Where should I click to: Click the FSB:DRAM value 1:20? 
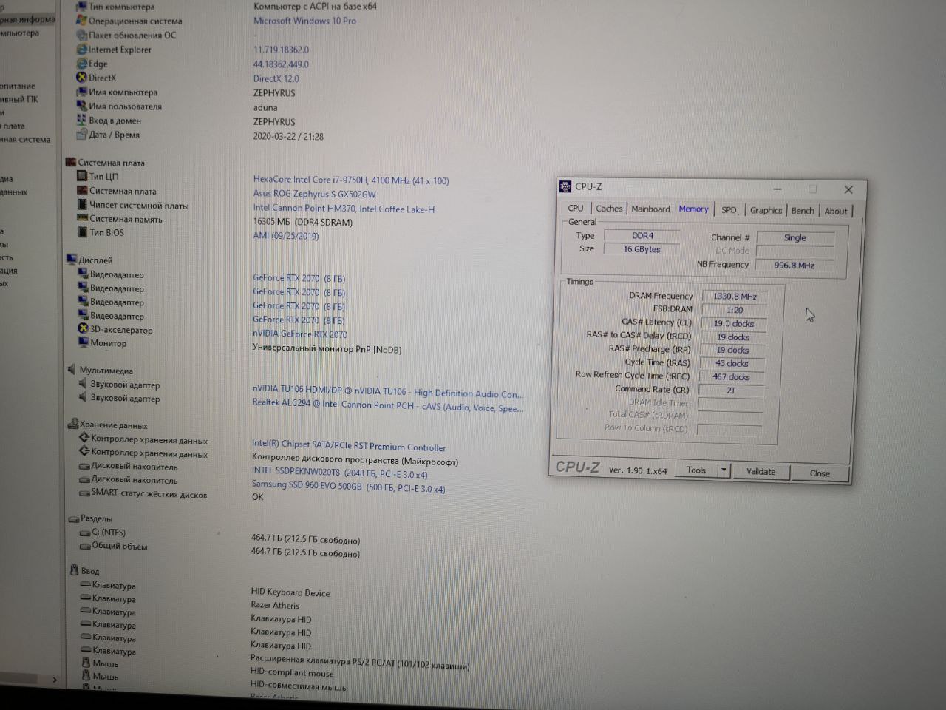point(735,310)
